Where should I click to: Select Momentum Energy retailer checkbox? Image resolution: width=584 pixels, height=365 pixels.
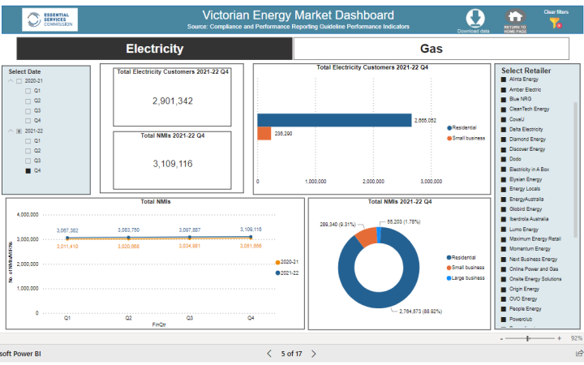point(504,249)
